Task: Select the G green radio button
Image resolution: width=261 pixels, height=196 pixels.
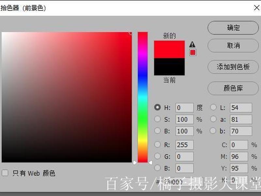Action: pyautogui.click(x=157, y=156)
